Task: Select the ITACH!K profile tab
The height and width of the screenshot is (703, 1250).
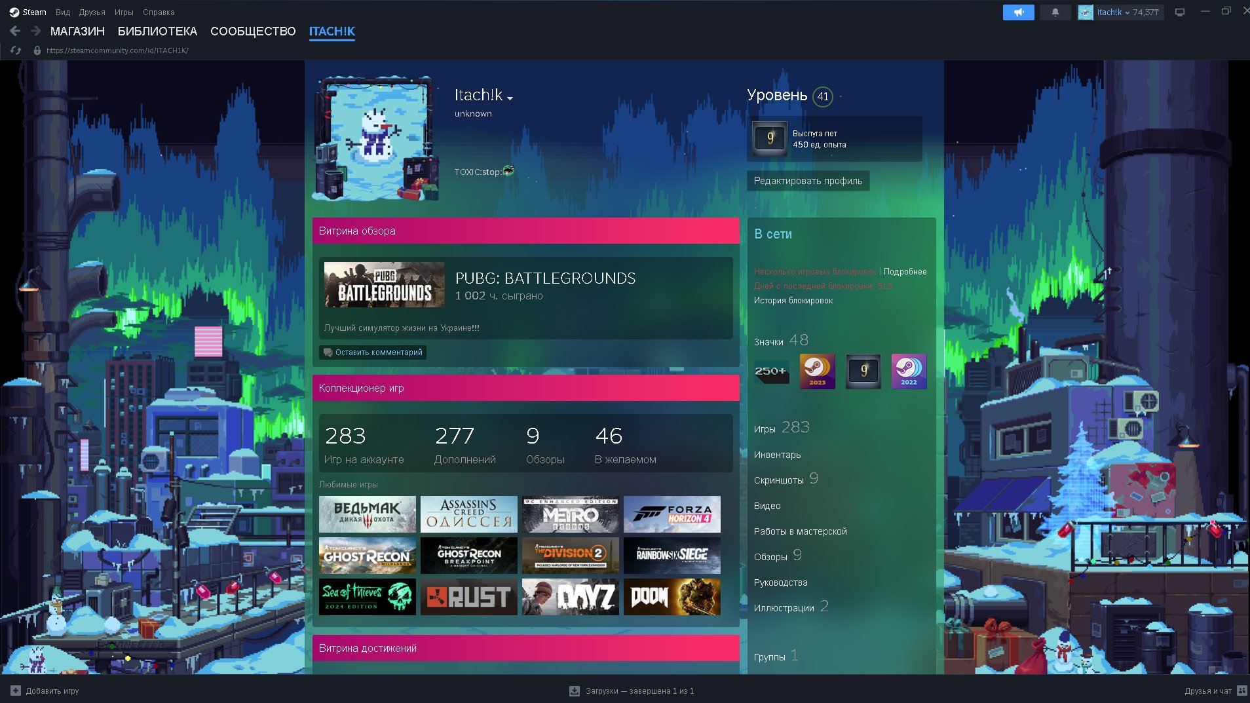Action: point(331,31)
